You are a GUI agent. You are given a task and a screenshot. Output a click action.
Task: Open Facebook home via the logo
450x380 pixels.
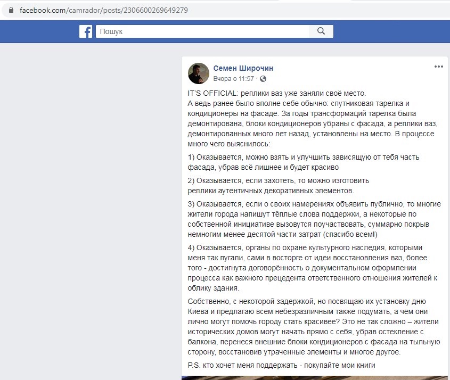86,31
